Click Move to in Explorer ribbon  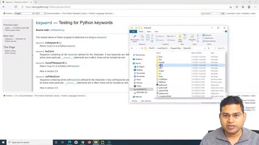pyautogui.click(x=160, y=36)
